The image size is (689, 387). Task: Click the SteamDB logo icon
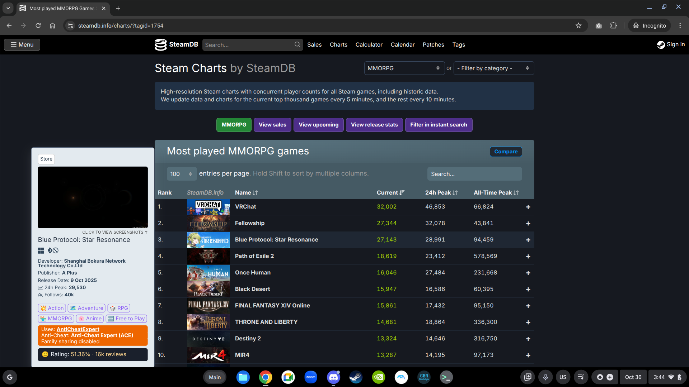point(160,44)
